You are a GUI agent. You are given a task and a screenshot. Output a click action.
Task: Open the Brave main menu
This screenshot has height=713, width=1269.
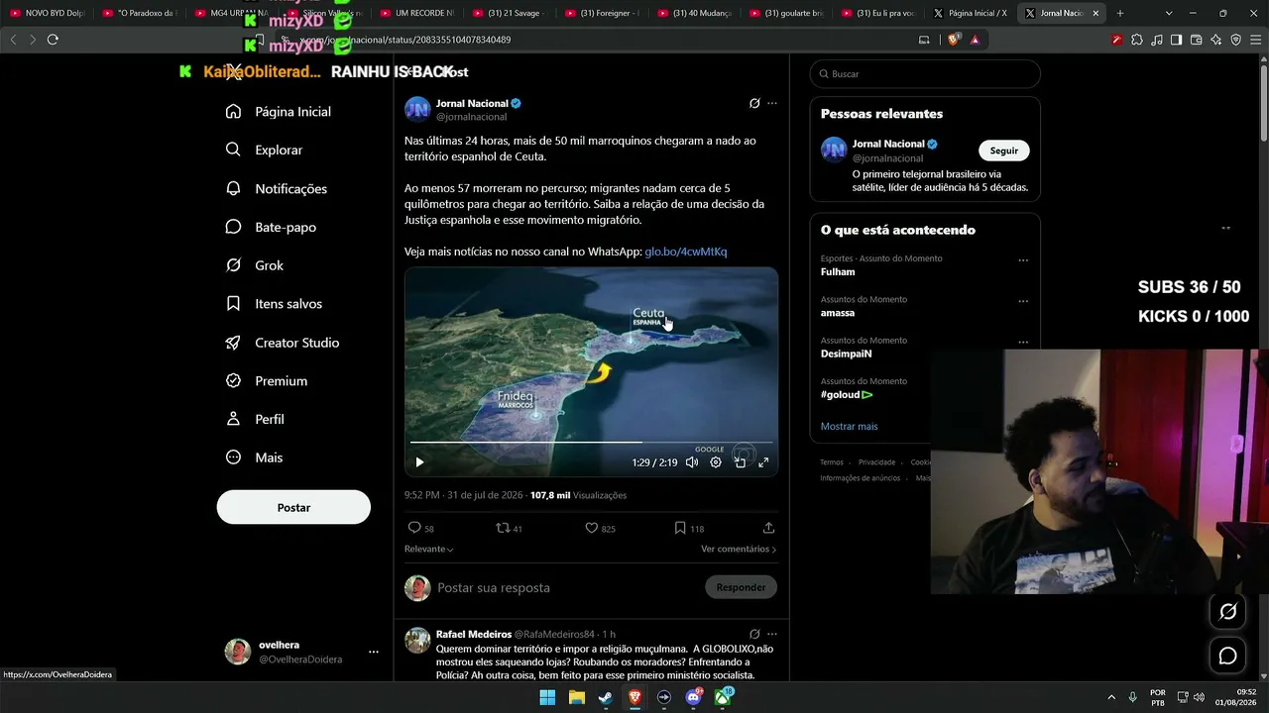click(x=1256, y=40)
